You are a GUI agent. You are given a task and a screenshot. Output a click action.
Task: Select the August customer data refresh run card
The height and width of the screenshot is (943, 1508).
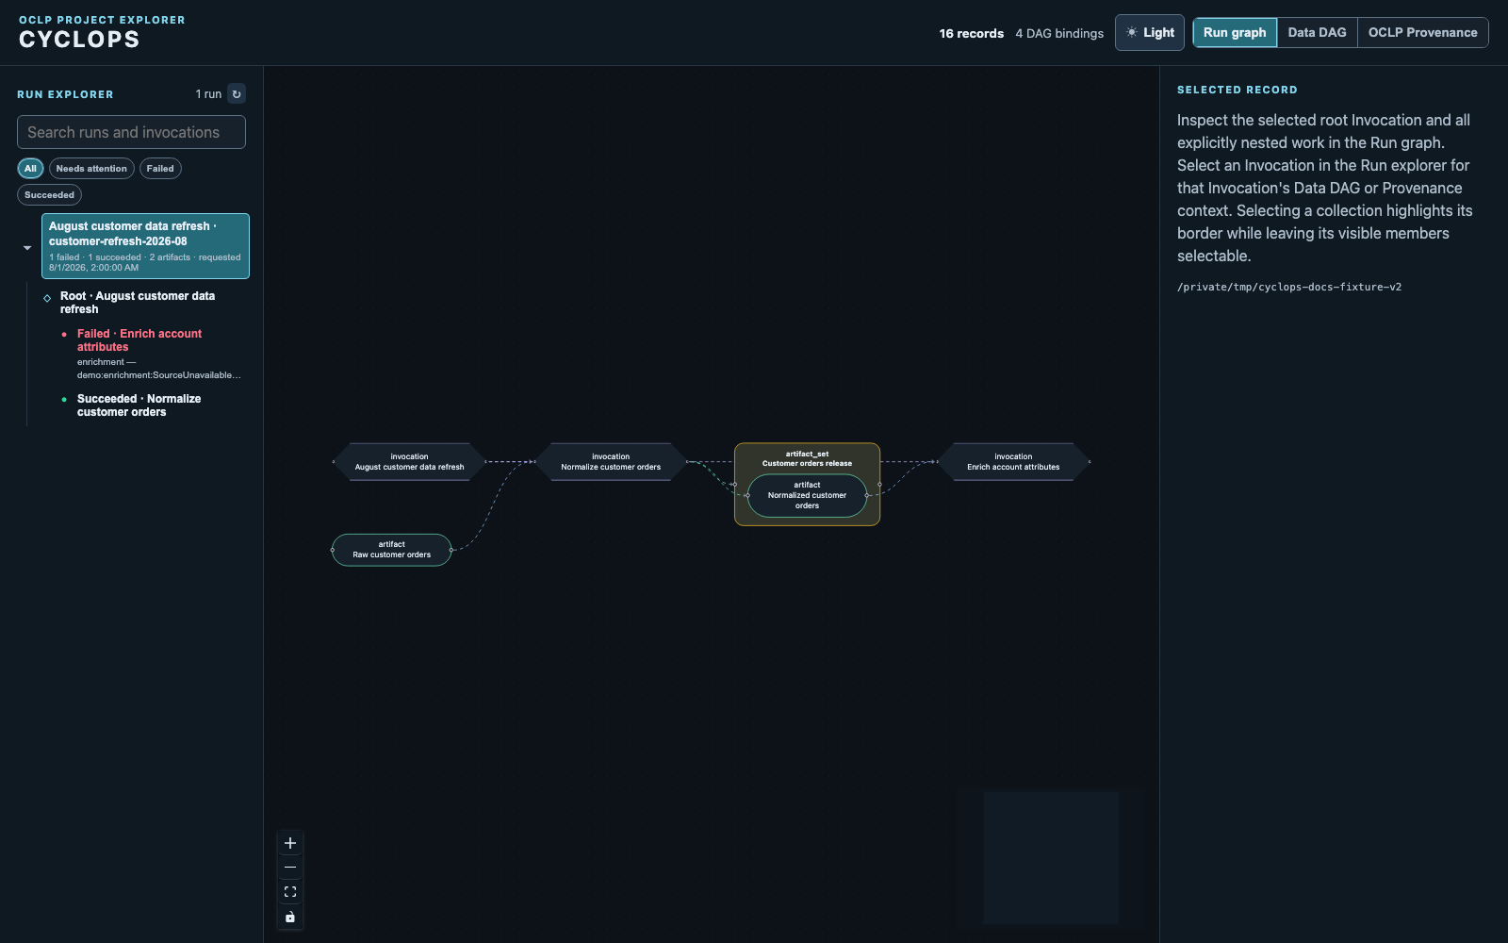point(145,246)
